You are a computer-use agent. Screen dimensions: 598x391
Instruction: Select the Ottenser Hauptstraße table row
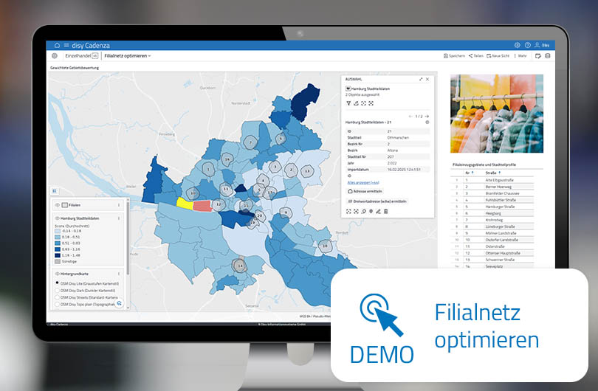tap(492, 253)
